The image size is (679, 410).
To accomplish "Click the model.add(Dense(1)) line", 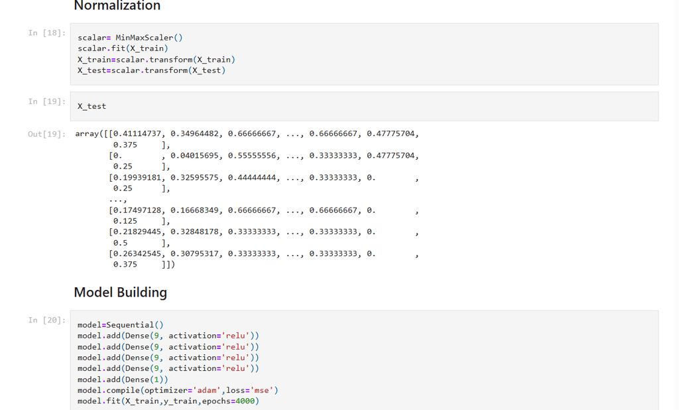I will tap(123, 379).
